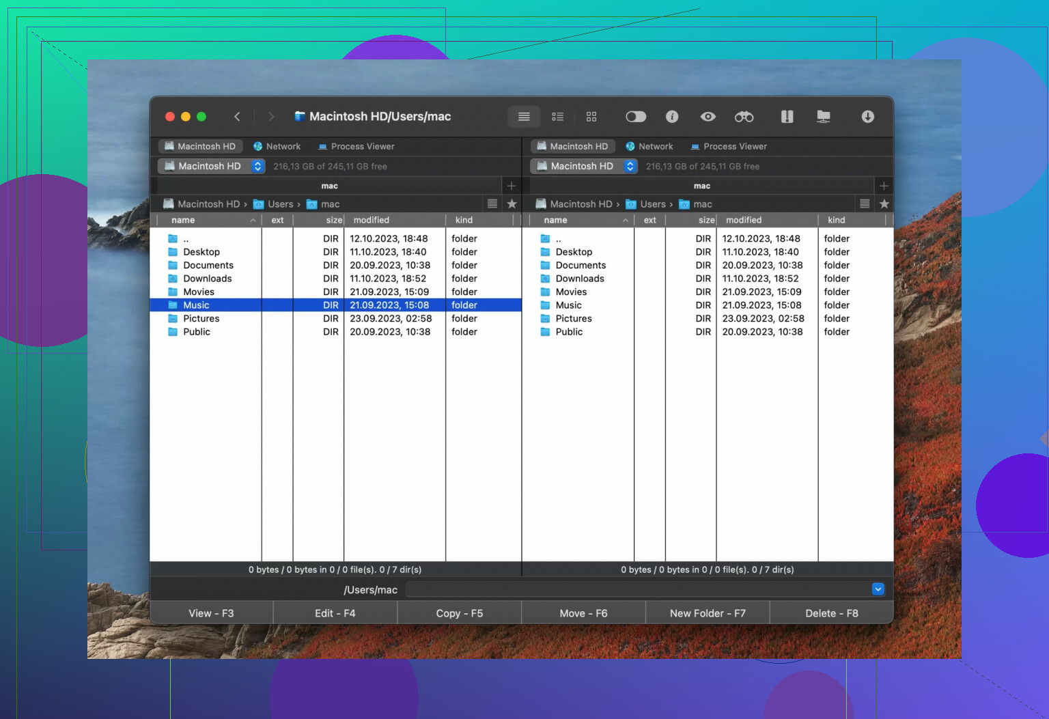1049x719 pixels.
Task: Toggle the hidden files switch
Action: (x=635, y=117)
